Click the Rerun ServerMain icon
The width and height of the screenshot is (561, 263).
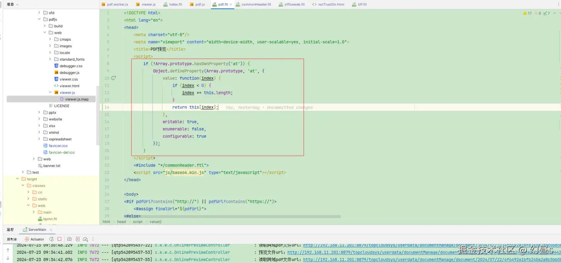coord(51,239)
